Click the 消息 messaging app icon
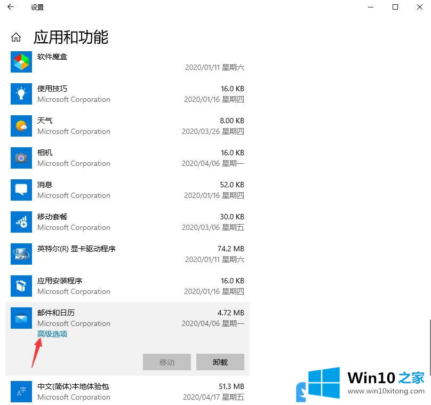Screen dimensions: 431x405 click(21, 190)
